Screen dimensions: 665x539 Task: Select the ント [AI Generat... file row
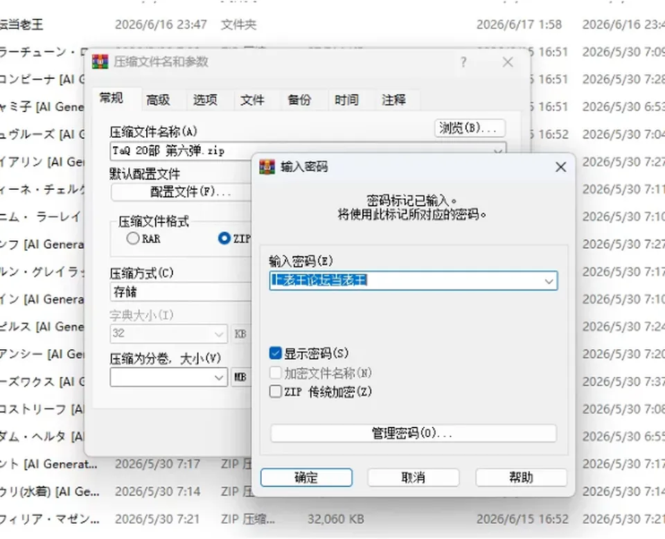coord(48,464)
